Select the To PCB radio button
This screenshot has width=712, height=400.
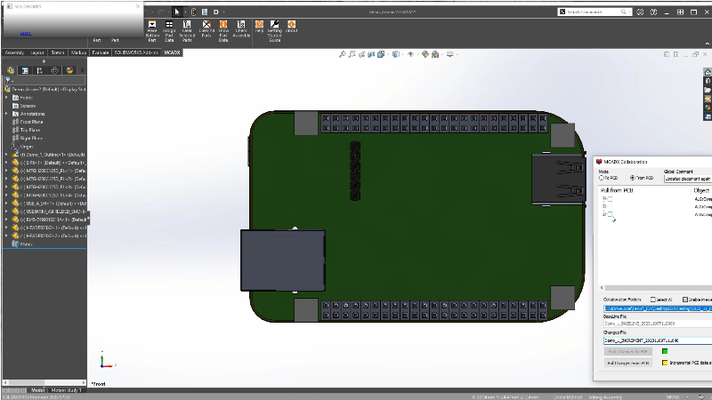(602, 178)
